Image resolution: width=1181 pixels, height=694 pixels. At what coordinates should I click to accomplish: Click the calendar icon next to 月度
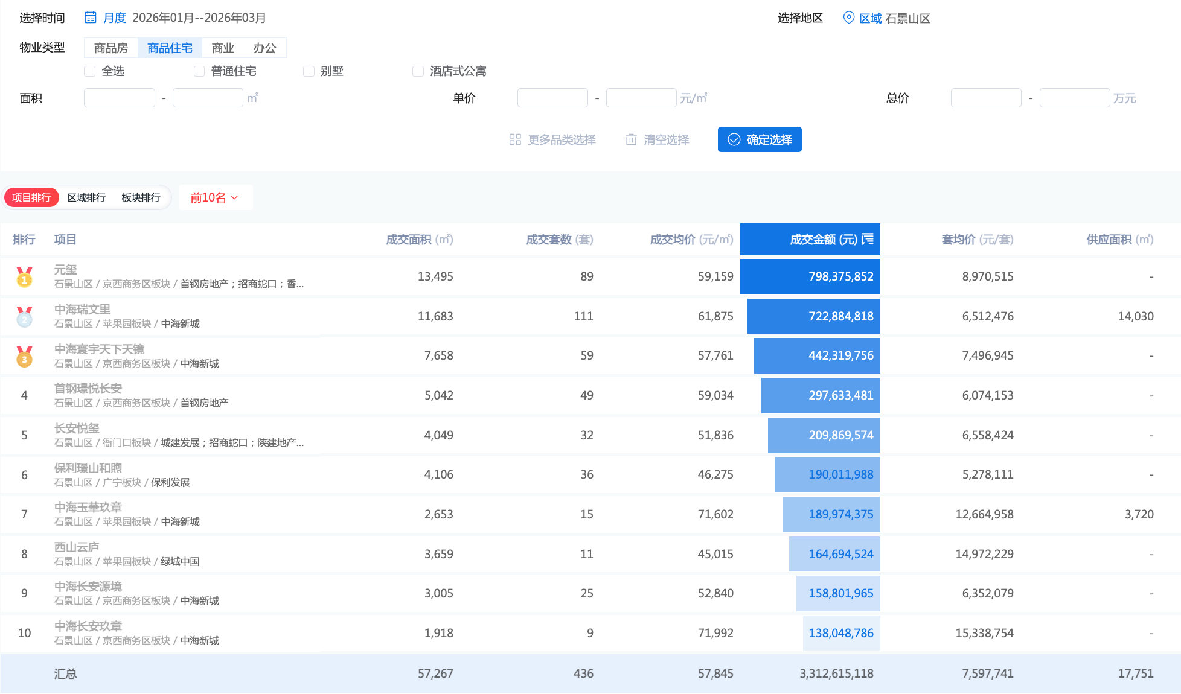[91, 18]
